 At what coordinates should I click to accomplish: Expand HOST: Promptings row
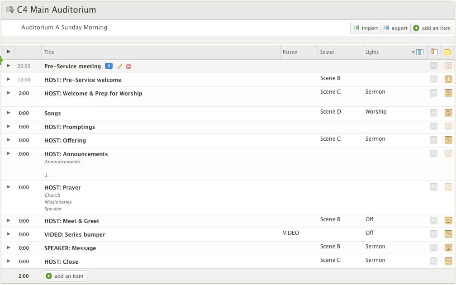click(x=9, y=126)
